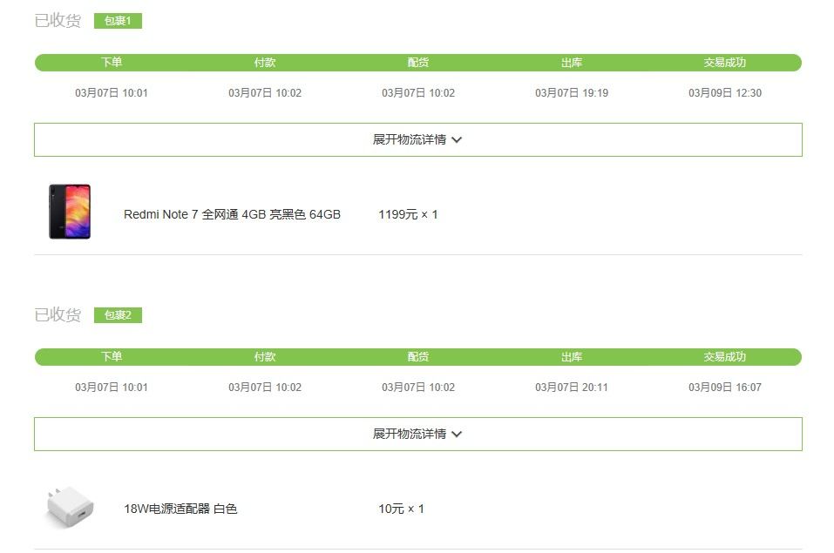Click 交易成功 in 包裹2 progress bar
The height and width of the screenshot is (553, 834).
pyautogui.click(x=725, y=357)
